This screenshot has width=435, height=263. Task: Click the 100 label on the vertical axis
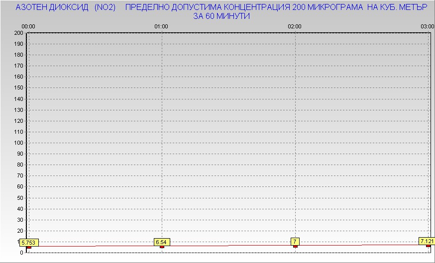tap(19, 143)
